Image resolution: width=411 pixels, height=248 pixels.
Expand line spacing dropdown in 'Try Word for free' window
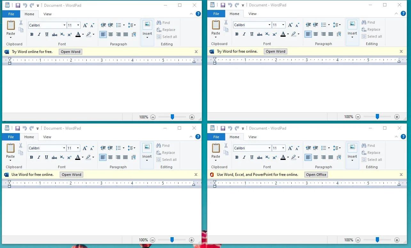click(x=340, y=25)
